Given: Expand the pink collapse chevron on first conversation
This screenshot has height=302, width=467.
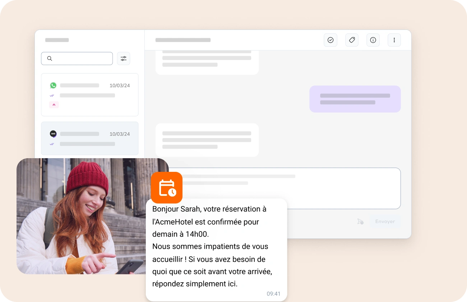Looking at the screenshot, I should pos(54,105).
